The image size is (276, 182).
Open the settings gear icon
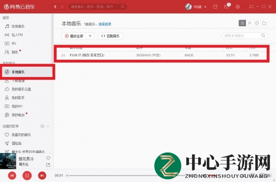238,7
